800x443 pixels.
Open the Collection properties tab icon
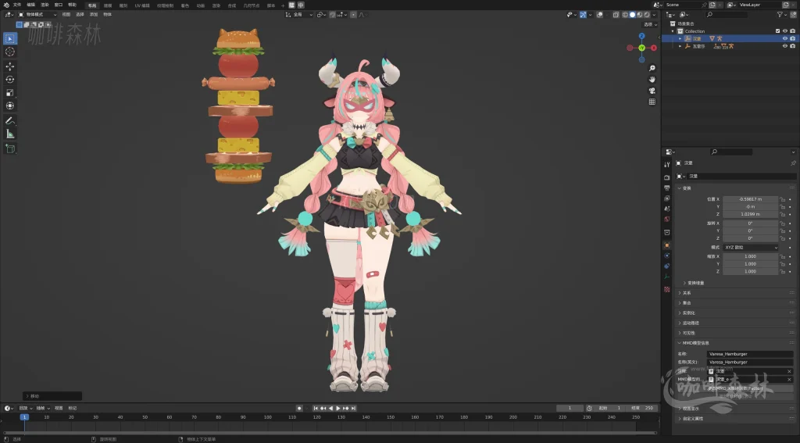pyautogui.click(x=667, y=232)
